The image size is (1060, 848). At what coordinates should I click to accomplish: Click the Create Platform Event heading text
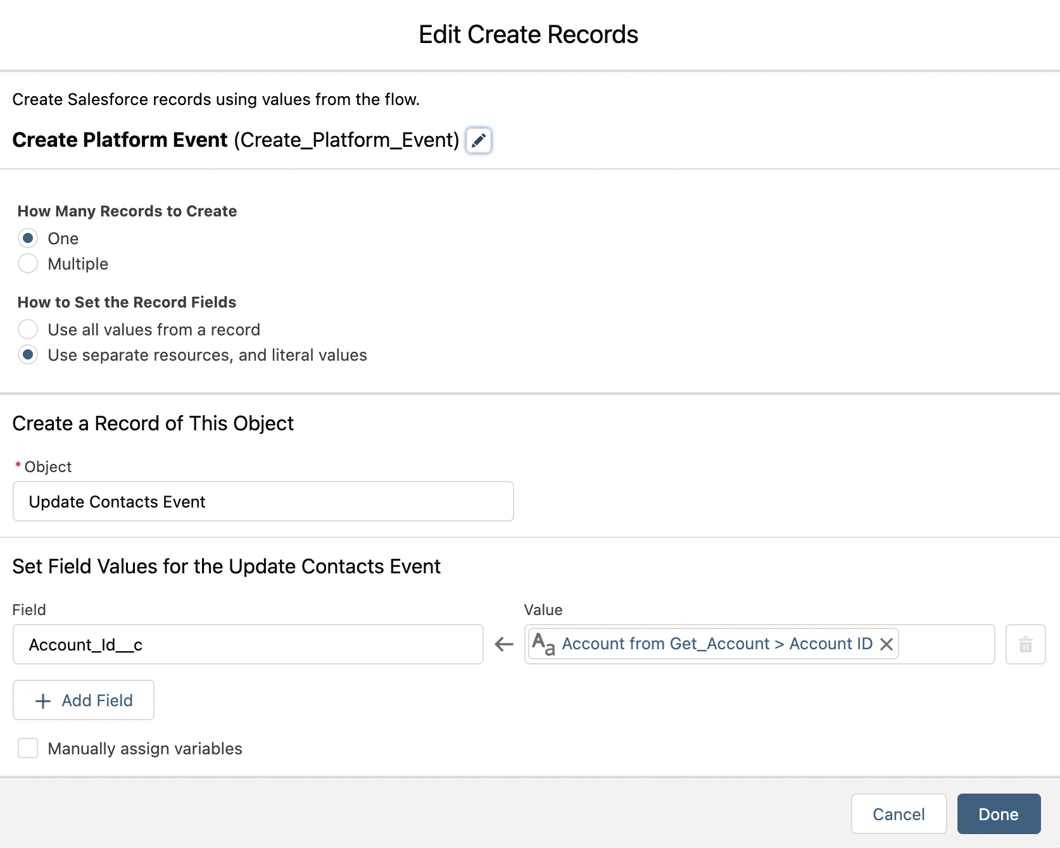point(120,140)
